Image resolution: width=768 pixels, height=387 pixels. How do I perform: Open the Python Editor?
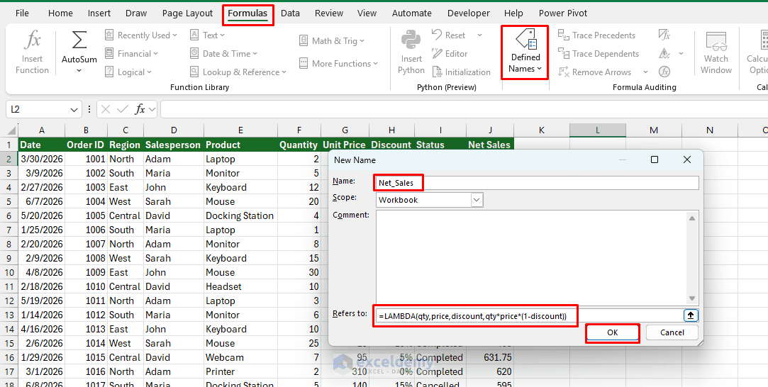pos(450,54)
